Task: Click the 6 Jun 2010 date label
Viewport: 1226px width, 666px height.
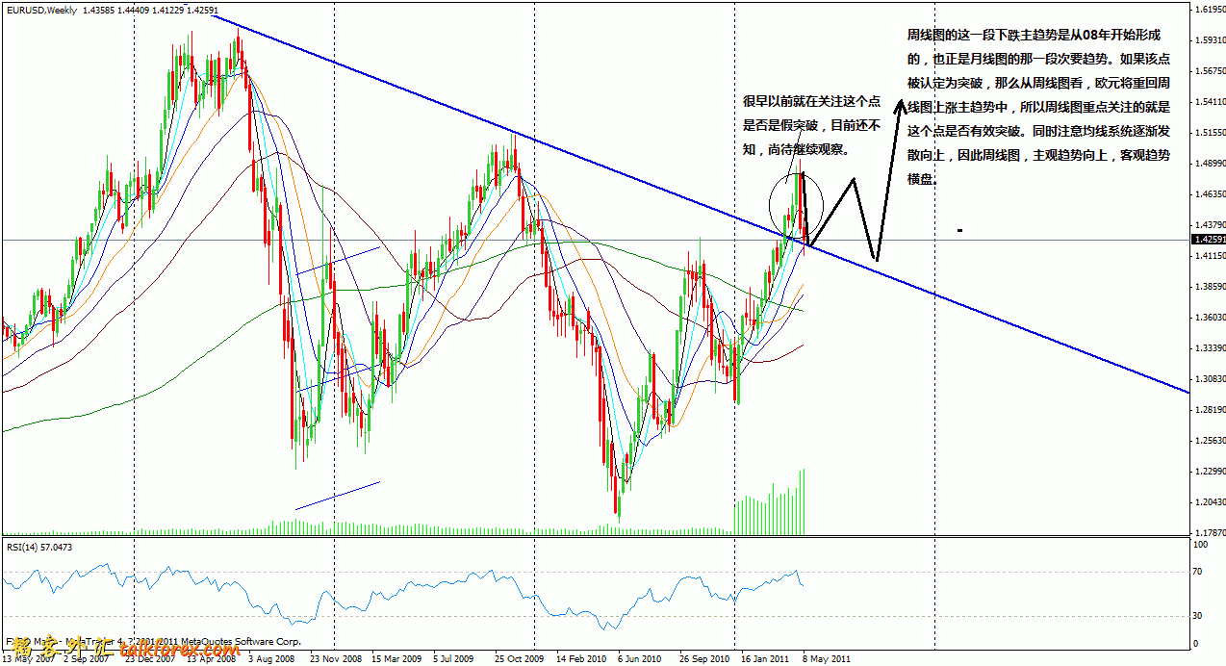Action: click(640, 660)
